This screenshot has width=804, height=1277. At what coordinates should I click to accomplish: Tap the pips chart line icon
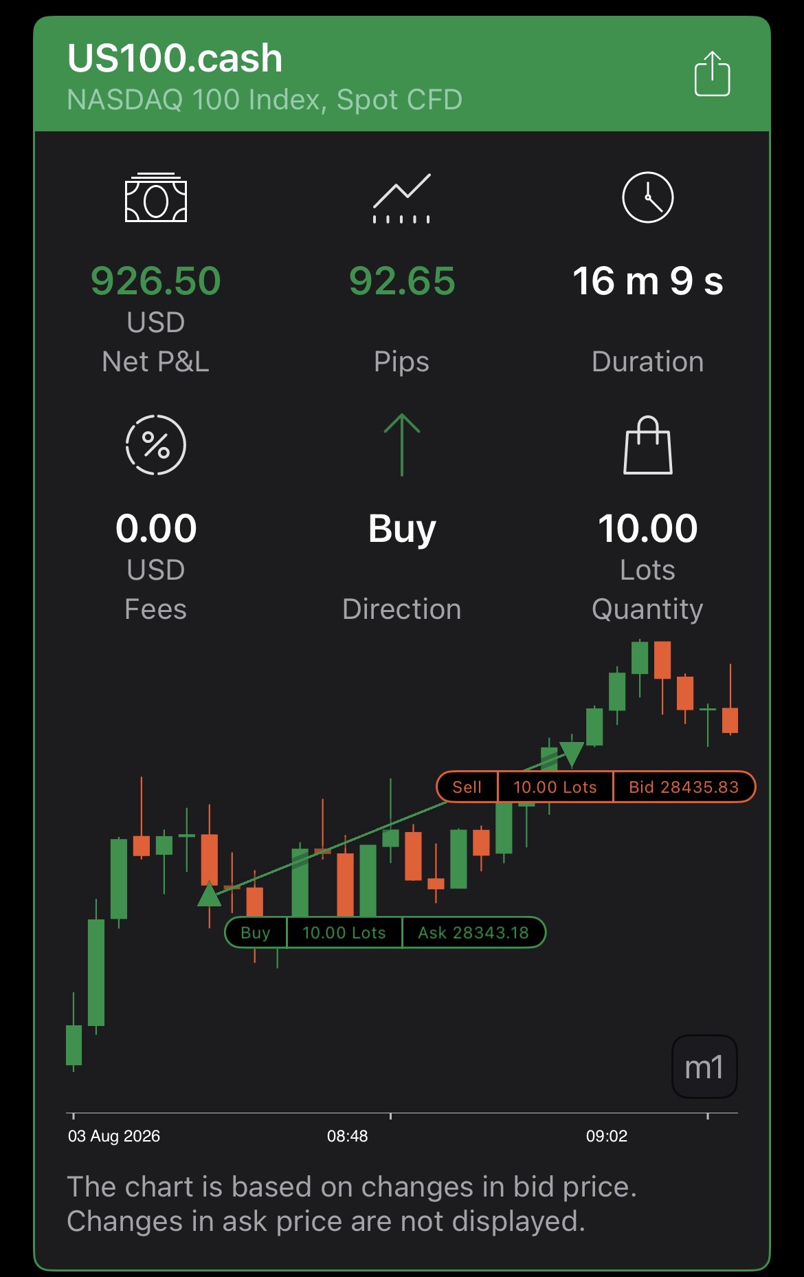click(402, 199)
